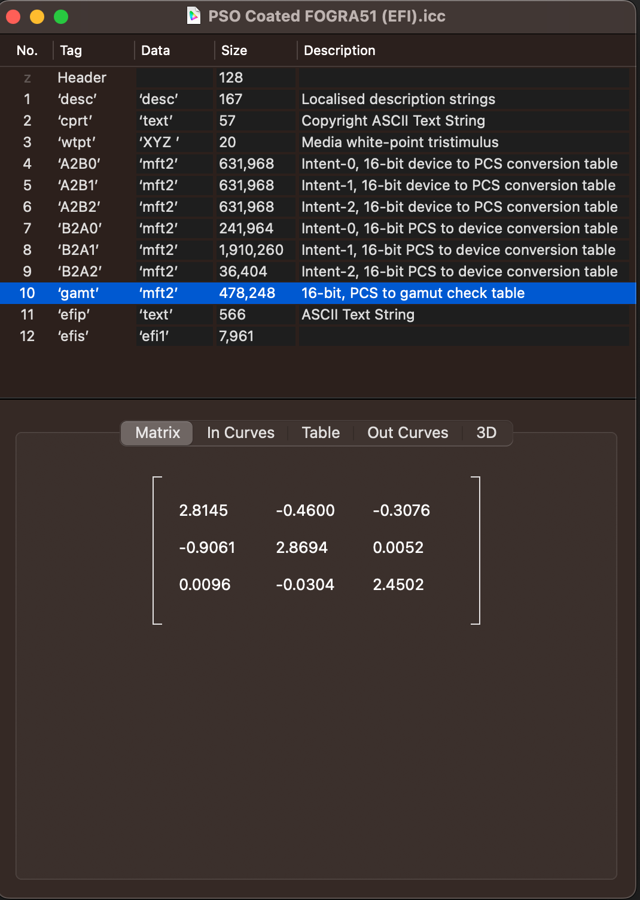Select the 'cprt' copyright text row
The image size is (640, 900).
pyautogui.click(x=239, y=120)
